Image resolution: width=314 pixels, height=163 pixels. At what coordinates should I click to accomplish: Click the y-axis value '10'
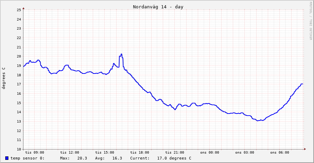click(x=19, y=149)
